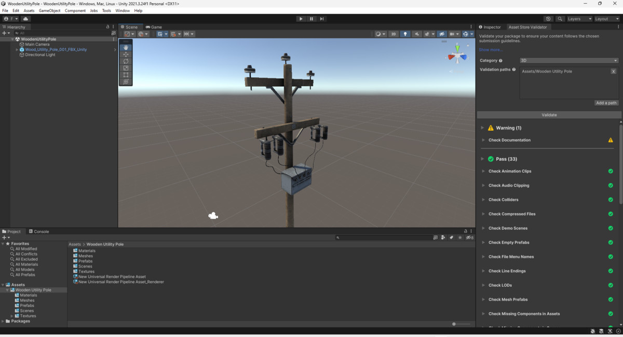Open the Undo History icon
This screenshot has height=337, width=623.
pos(549,19)
